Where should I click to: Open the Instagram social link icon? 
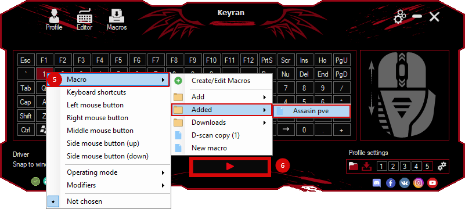pos(419,183)
